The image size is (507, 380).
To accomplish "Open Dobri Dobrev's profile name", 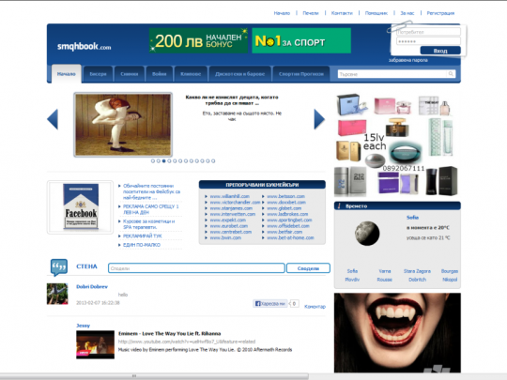I will pyautogui.click(x=92, y=286).
